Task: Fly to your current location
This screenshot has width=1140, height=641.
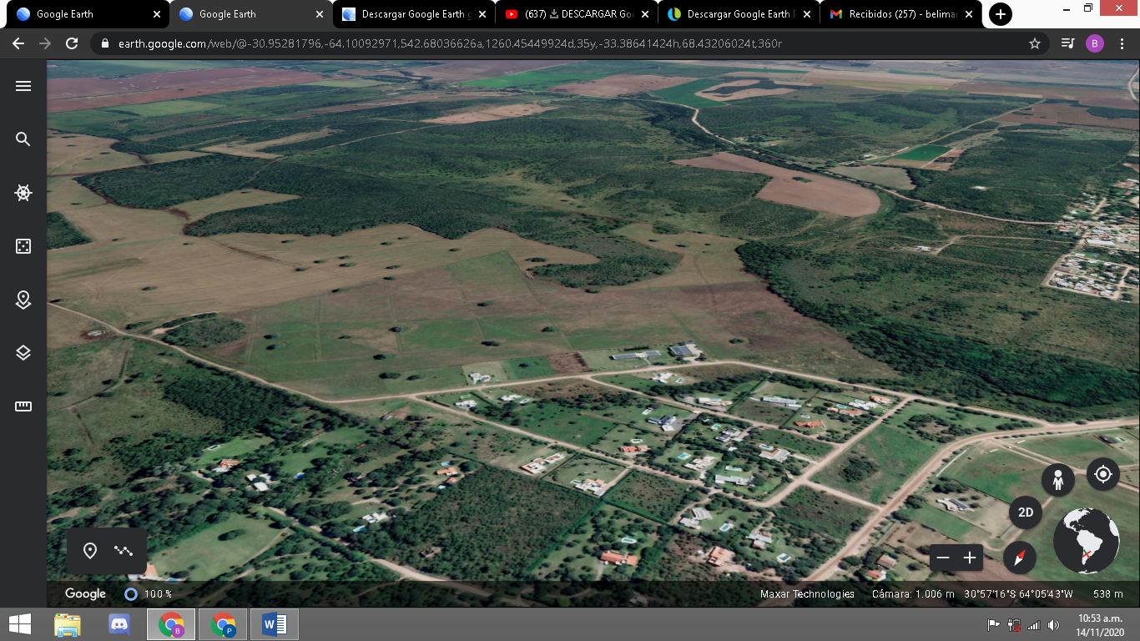Action: point(1103,474)
